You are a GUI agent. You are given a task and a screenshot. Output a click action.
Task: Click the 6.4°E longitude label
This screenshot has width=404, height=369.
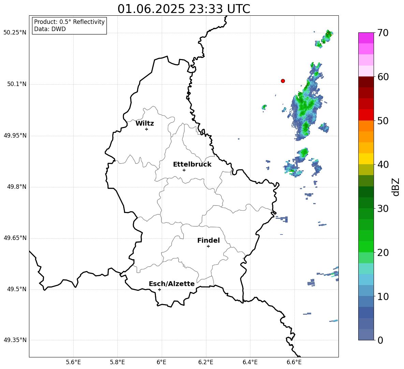tap(250, 362)
